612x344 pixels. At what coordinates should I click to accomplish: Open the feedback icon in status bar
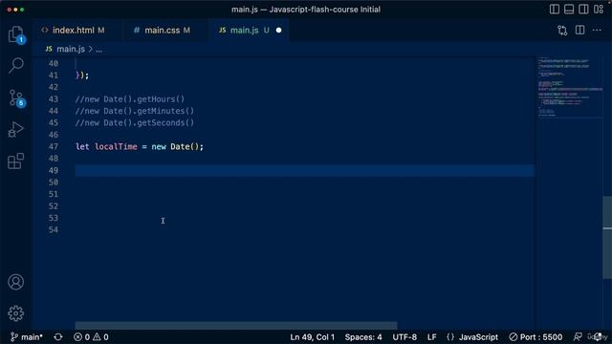click(578, 337)
